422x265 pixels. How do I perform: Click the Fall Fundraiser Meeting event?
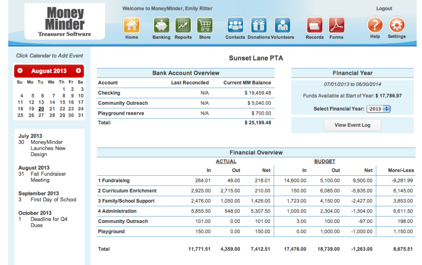(48, 177)
